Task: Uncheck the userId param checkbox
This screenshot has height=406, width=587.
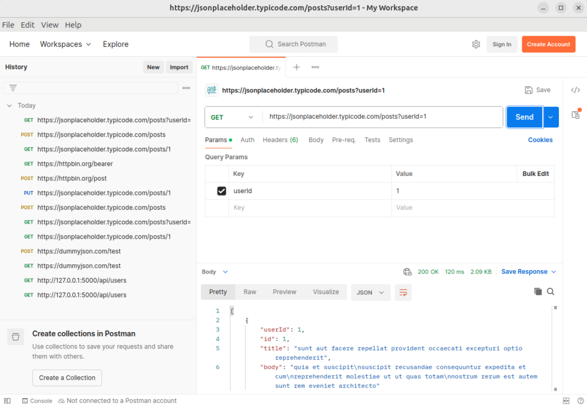Action: (x=222, y=191)
